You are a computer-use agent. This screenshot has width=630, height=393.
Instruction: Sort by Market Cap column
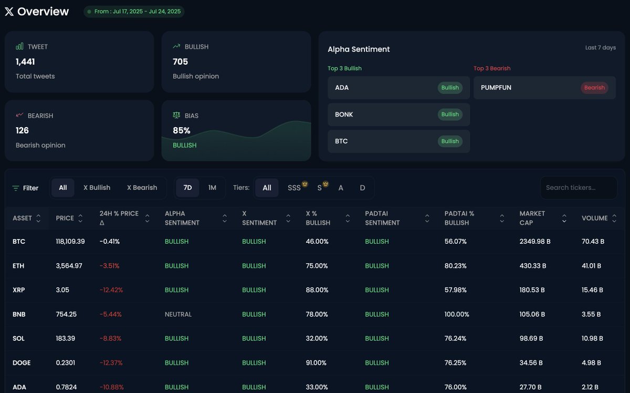tap(564, 218)
